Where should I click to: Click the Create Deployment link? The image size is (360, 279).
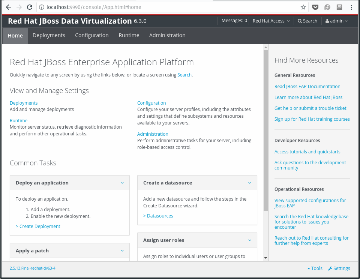pyautogui.click(x=38, y=226)
